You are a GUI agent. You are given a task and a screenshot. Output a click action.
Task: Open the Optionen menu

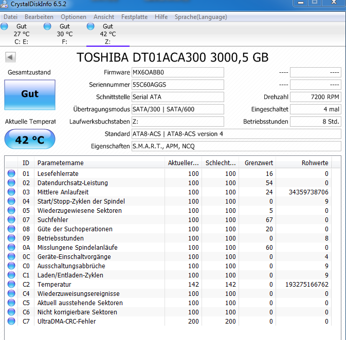[x=74, y=17]
